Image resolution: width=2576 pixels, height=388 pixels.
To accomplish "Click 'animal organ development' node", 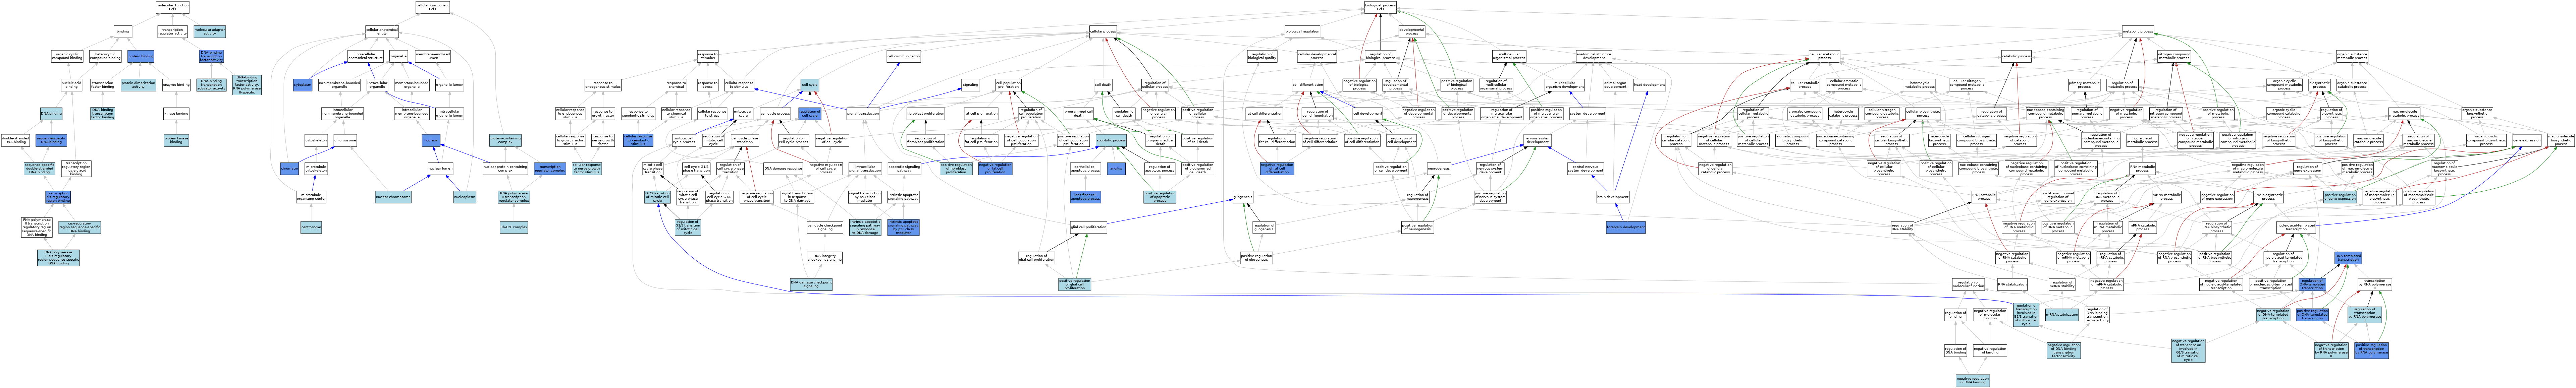I will tap(1615, 85).
